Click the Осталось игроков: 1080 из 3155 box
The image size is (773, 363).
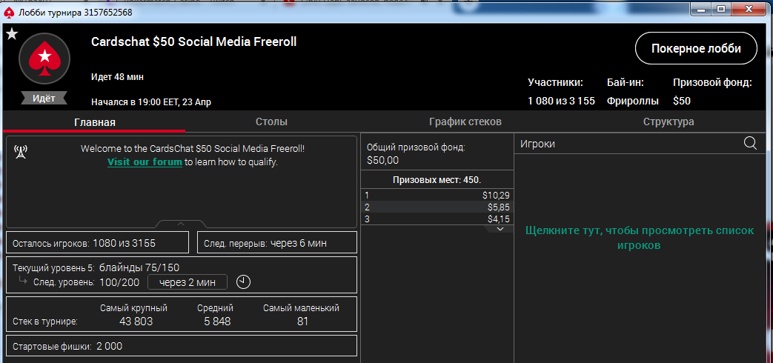click(97, 243)
